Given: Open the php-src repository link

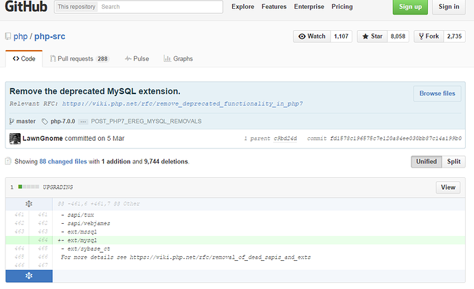Looking at the screenshot, I should [49, 36].
